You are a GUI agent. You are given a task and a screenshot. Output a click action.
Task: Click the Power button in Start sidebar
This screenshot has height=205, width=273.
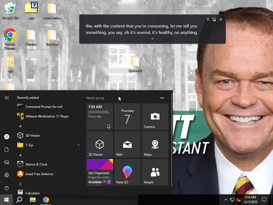point(7,188)
